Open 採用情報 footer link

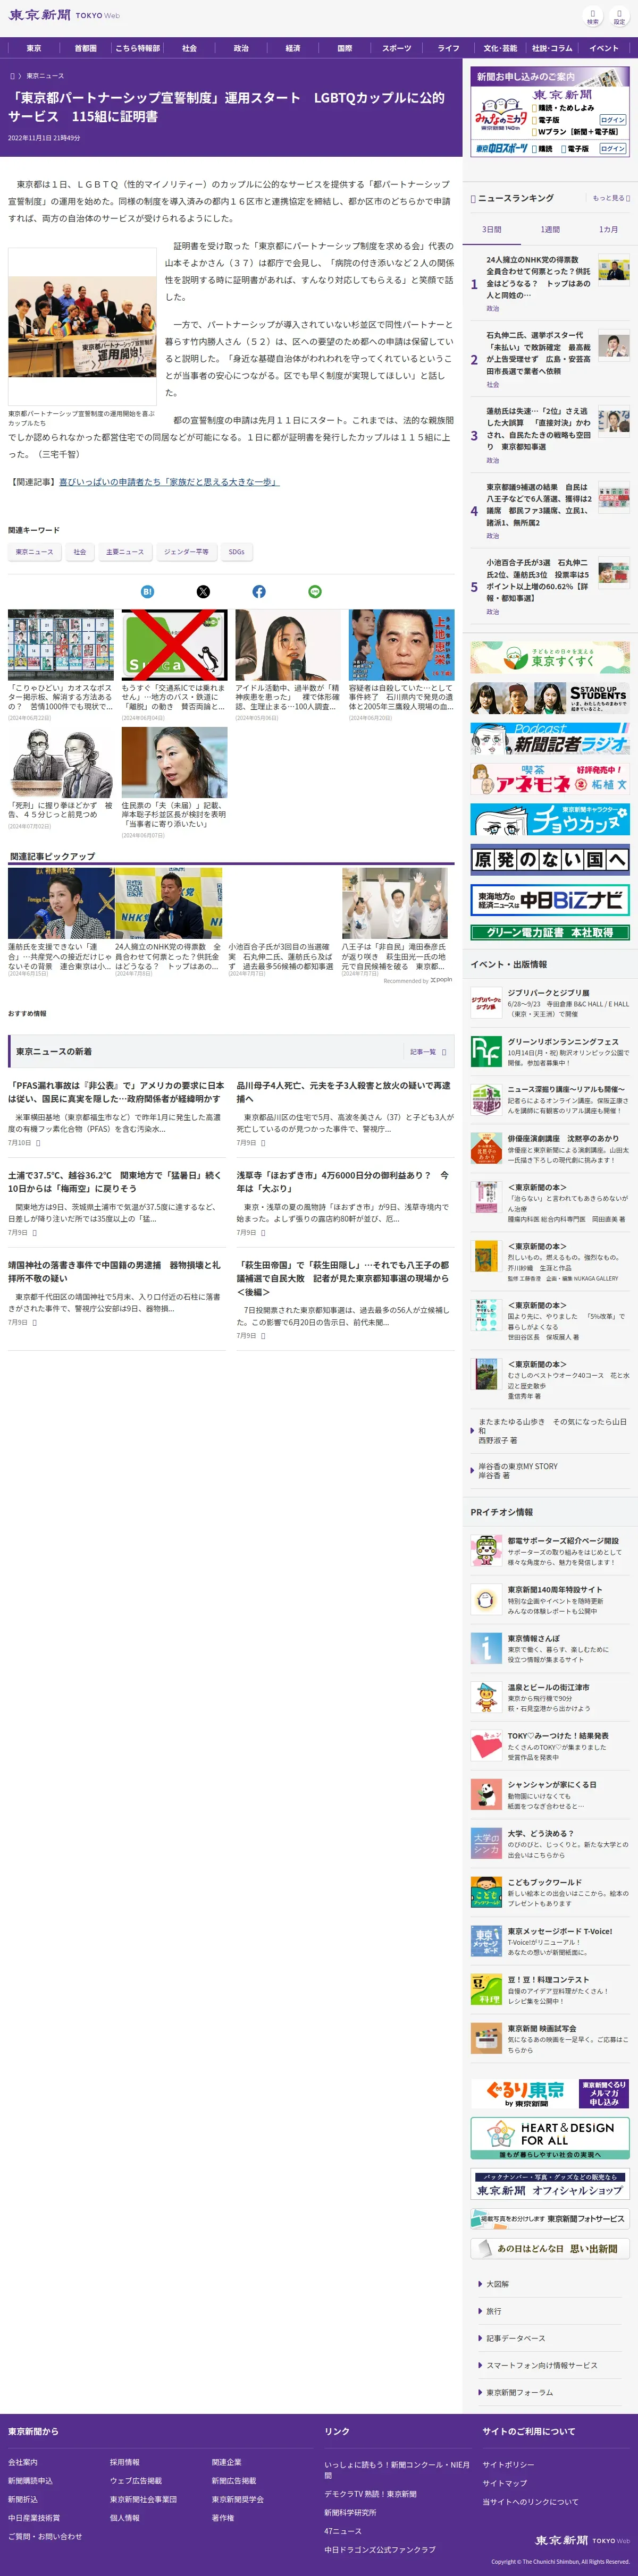point(125,2462)
